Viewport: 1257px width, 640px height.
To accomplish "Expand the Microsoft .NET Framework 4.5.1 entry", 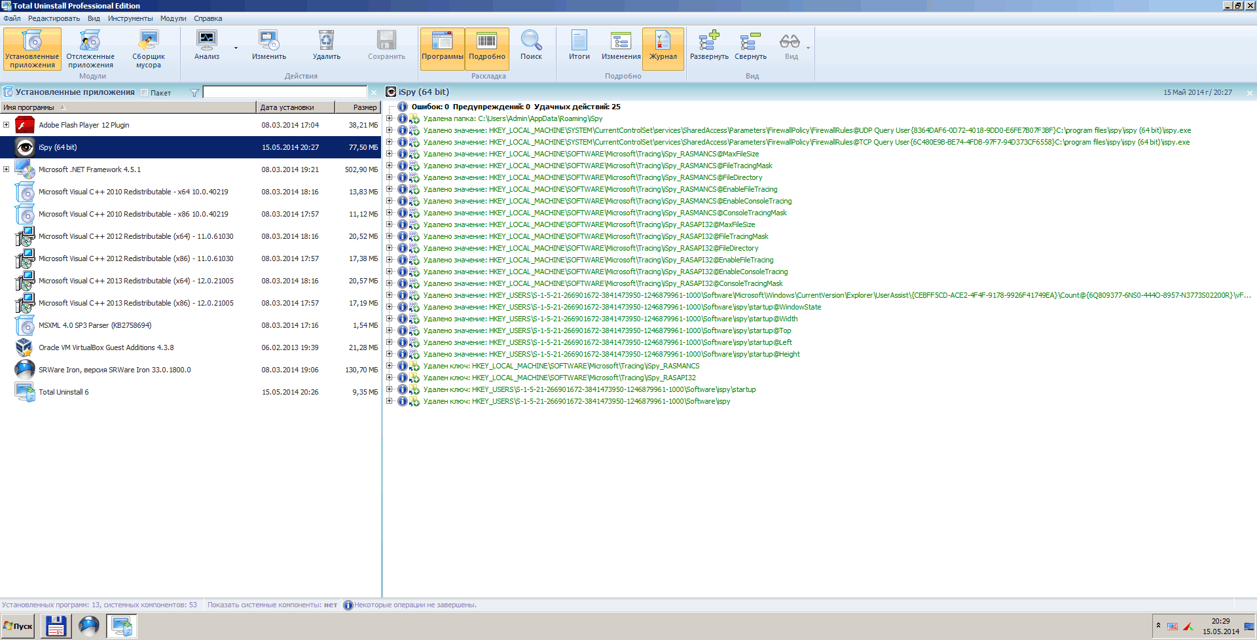I will 6,169.
